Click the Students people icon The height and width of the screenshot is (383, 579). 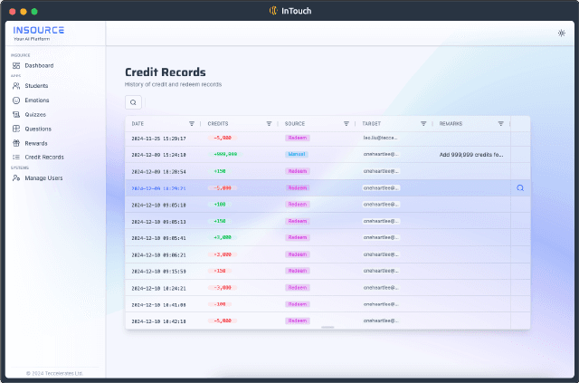pos(16,86)
